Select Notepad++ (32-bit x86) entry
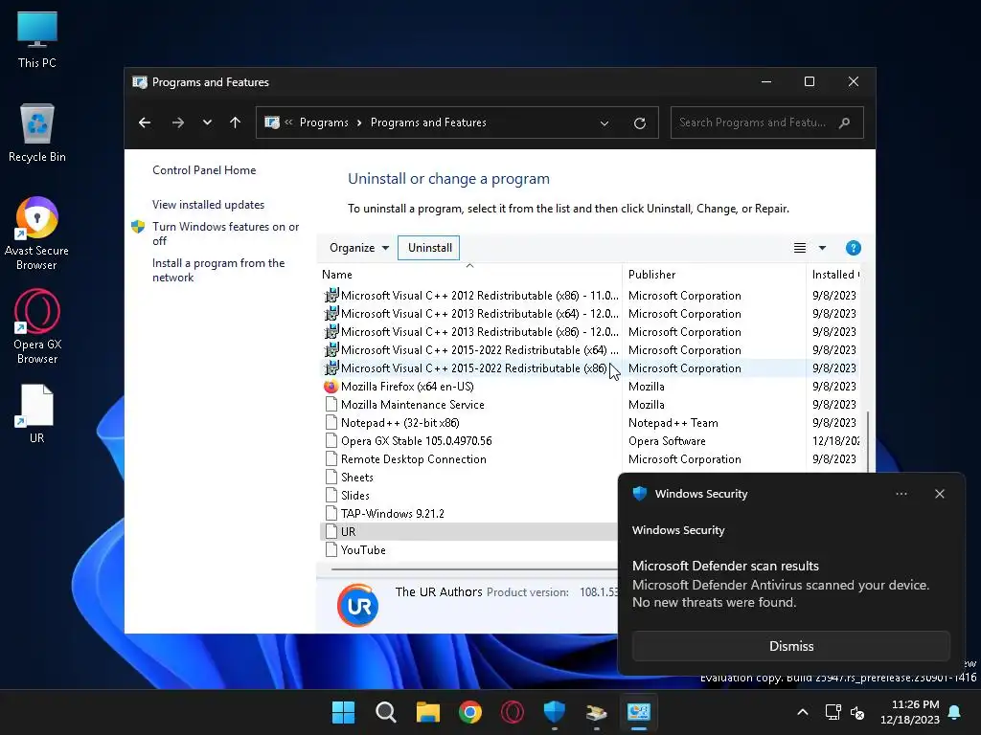Image resolution: width=981 pixels, height=735 pixels. point(591,422)
